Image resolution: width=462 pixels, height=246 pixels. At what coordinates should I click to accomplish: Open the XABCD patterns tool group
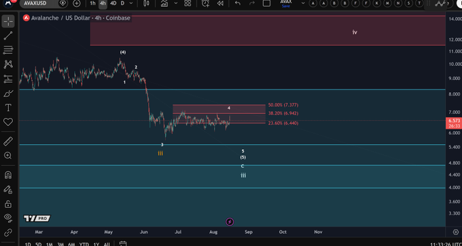pyautogui.click(x=8, y=64)
